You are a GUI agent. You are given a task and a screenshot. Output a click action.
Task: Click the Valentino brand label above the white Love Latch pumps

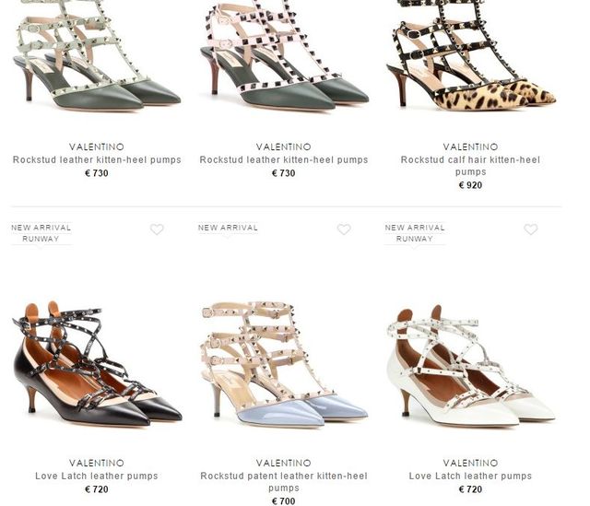pos(470,463)
